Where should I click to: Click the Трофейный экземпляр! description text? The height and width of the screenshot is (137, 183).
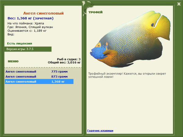(127, 75)
